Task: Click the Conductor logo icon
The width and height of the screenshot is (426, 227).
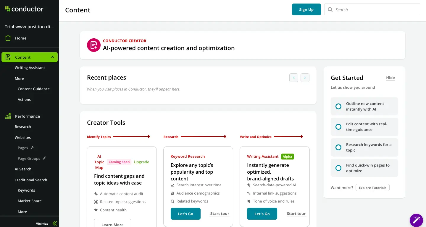Action: click(x=8, y=9)
